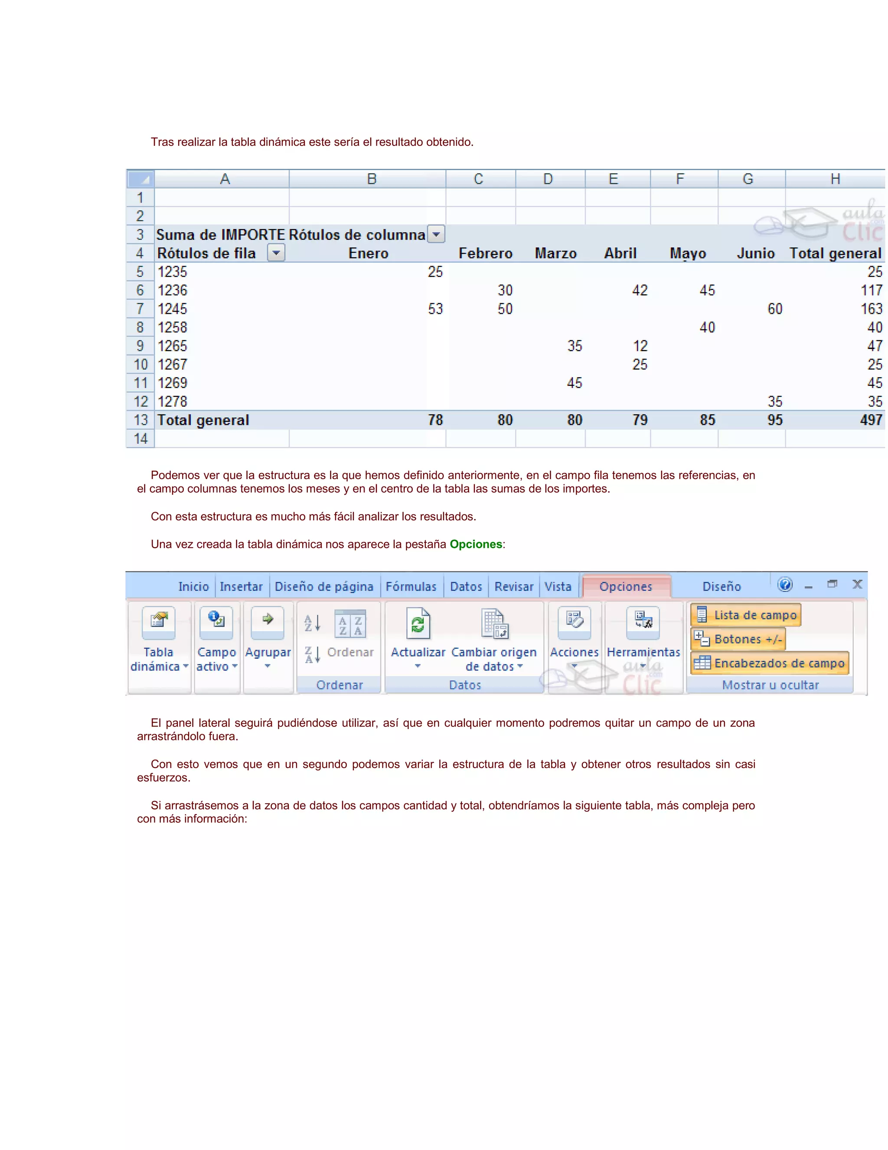This screenshot has width=888, height=1150.
Task: Select row 5 header
Action: [140, 272]
